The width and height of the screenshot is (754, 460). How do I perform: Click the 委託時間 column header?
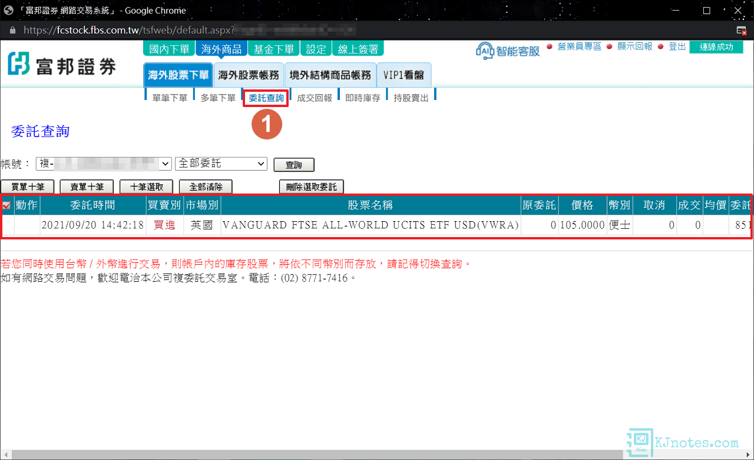(93, 205)
